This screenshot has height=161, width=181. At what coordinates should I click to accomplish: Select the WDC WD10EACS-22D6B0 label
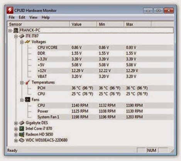(x=46, y=140)
